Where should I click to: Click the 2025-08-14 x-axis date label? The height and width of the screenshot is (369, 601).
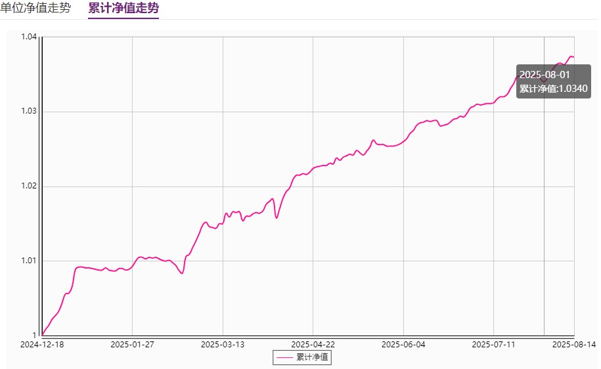pos(573,344)
